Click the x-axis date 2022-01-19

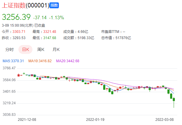tap(95, 120)
